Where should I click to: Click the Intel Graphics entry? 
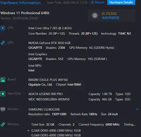point(38,54)
